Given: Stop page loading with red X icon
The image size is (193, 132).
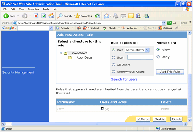Looking at the screenshot, I should 36,16.
